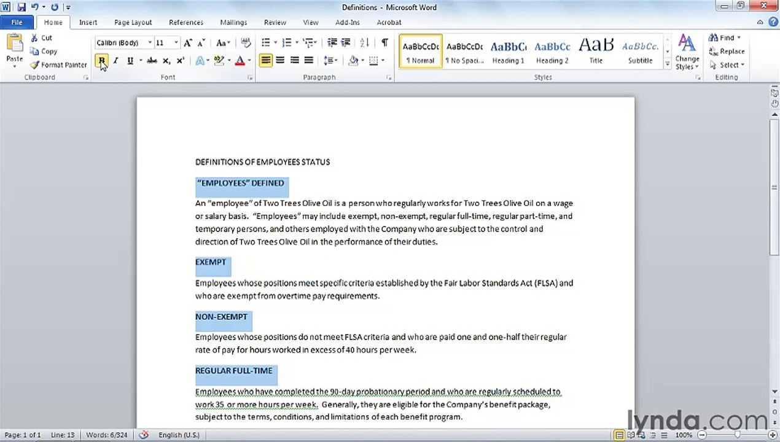Open the font name Calibri dropdown
Image resolution: width=780 pixels, height=442 pixels.
coord(150,42)
